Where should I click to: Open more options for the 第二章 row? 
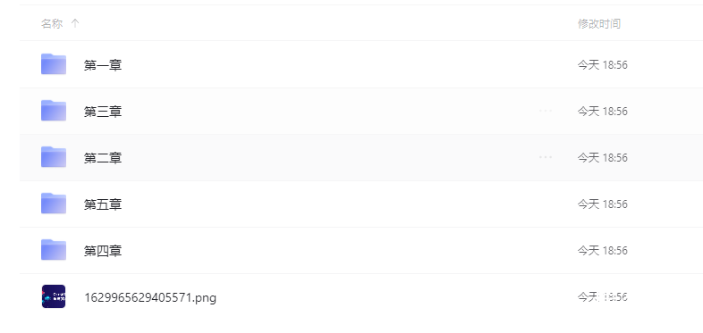point(546,157)
